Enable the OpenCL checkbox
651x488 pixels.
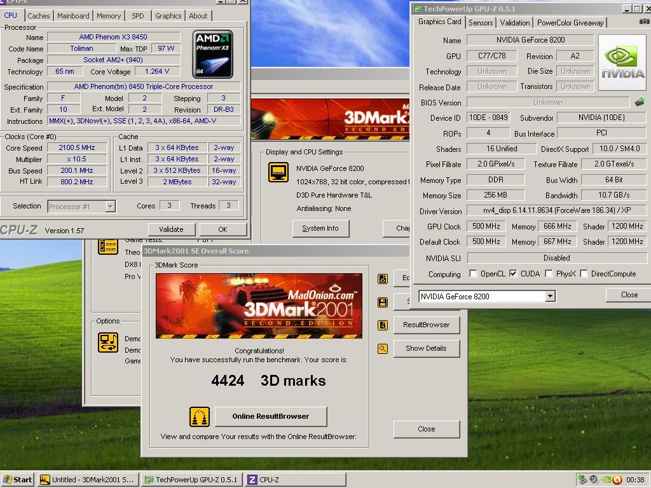tap(473, 273)
